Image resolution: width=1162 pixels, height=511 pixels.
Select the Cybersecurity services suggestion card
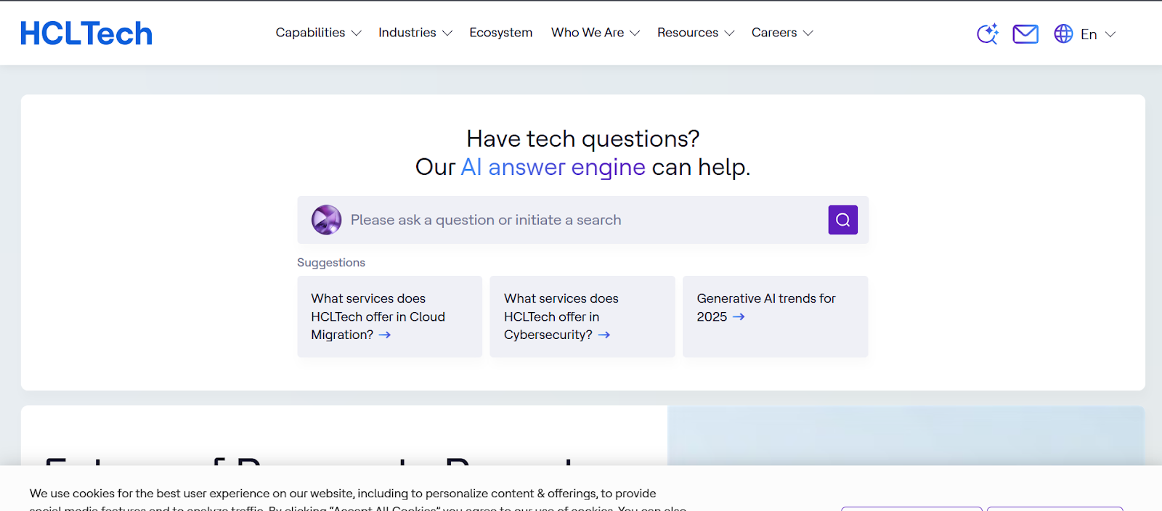coord(582,316)
